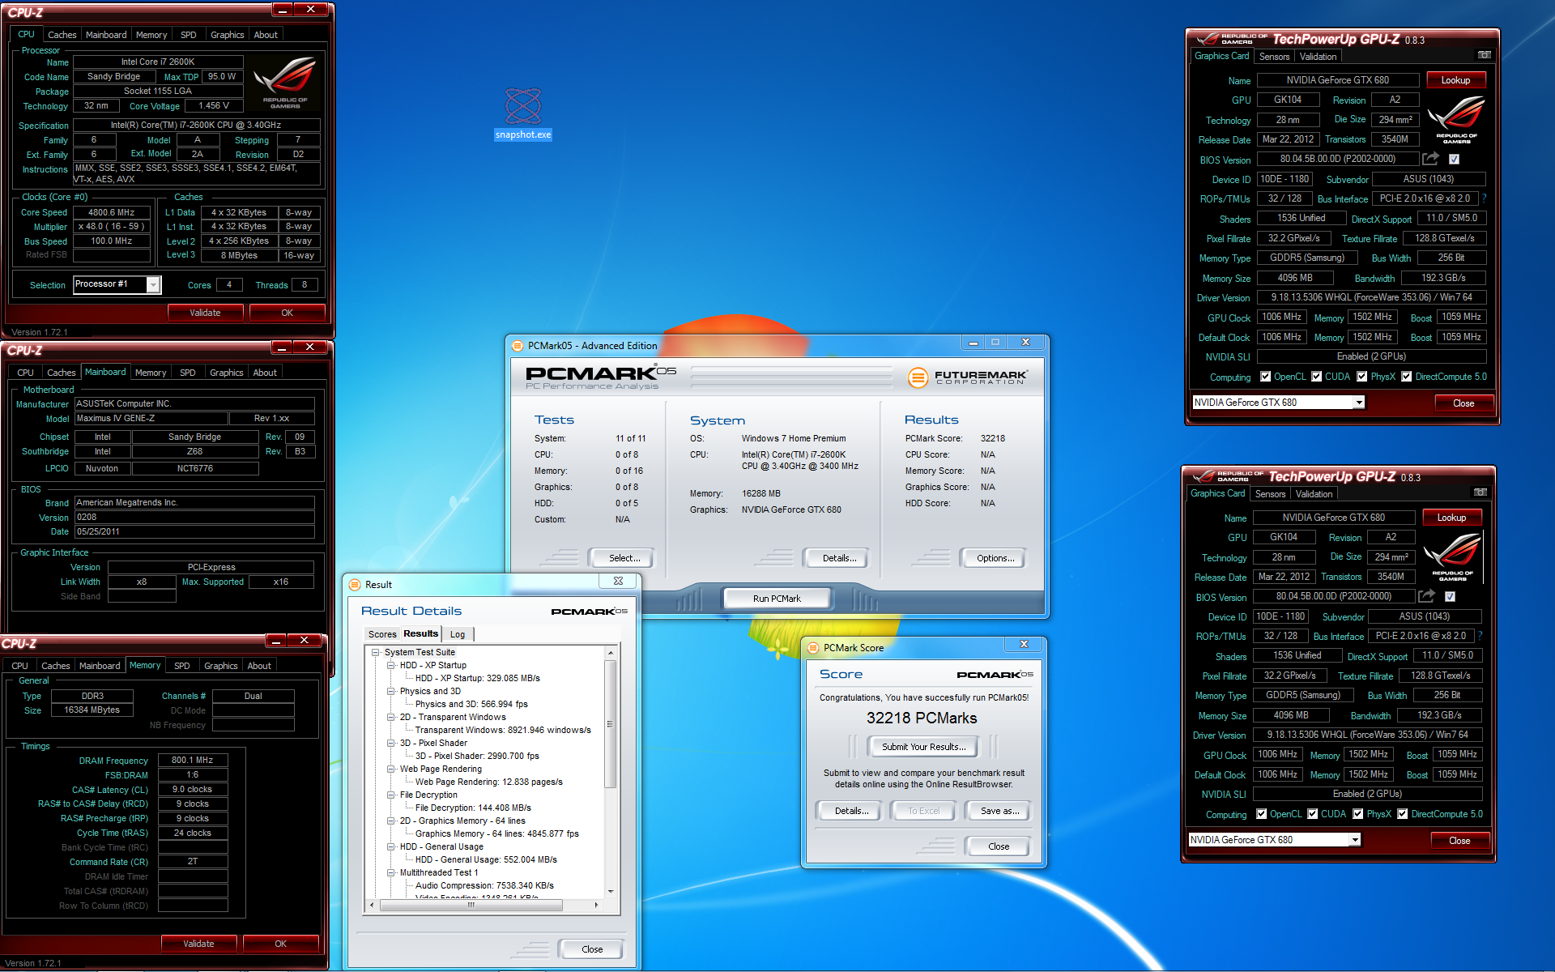1555x972 pixels.
Task: Close the Result window with its X
Action: tap(618, 581)
